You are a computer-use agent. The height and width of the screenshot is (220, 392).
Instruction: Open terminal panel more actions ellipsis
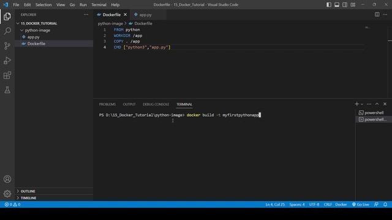click(x=369, y=104)
